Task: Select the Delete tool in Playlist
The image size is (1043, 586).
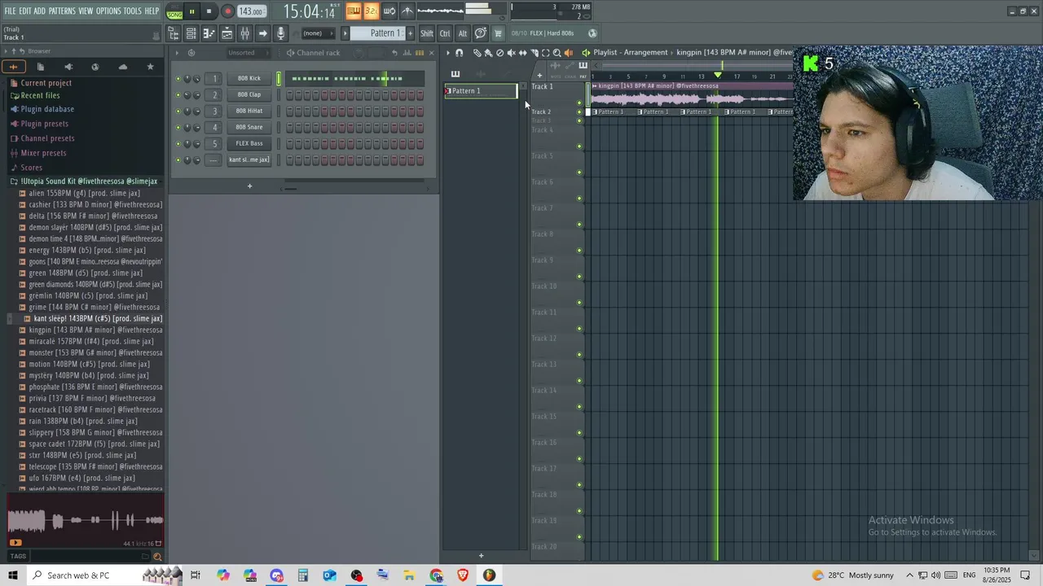Action: point(499,53)
